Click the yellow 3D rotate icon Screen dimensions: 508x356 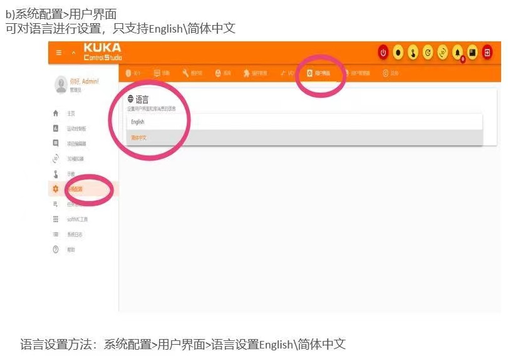tap(443, 53)
